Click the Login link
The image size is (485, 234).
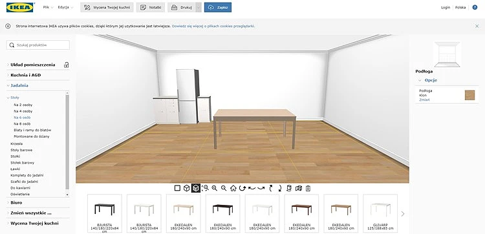click(x=446, y=7)
